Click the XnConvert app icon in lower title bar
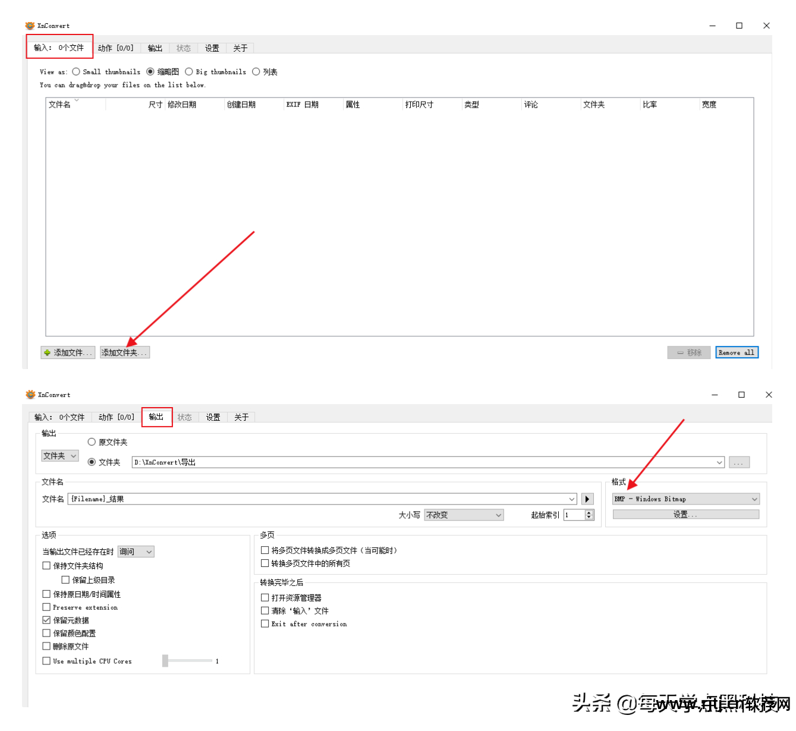This screenshot has width=796, height=731. click(30, 395)
